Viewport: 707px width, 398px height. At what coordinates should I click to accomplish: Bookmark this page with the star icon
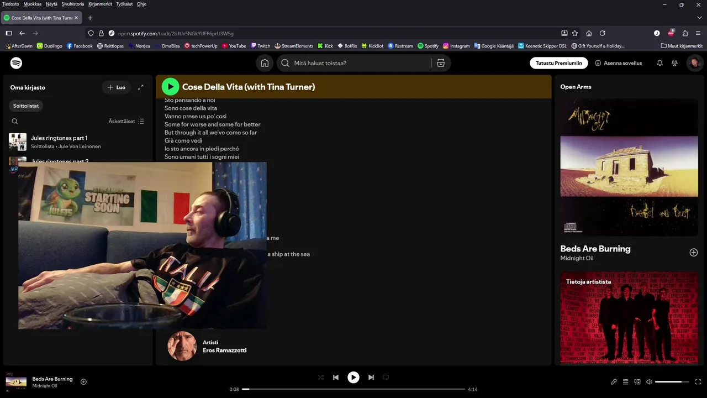(x=575, y=33)
